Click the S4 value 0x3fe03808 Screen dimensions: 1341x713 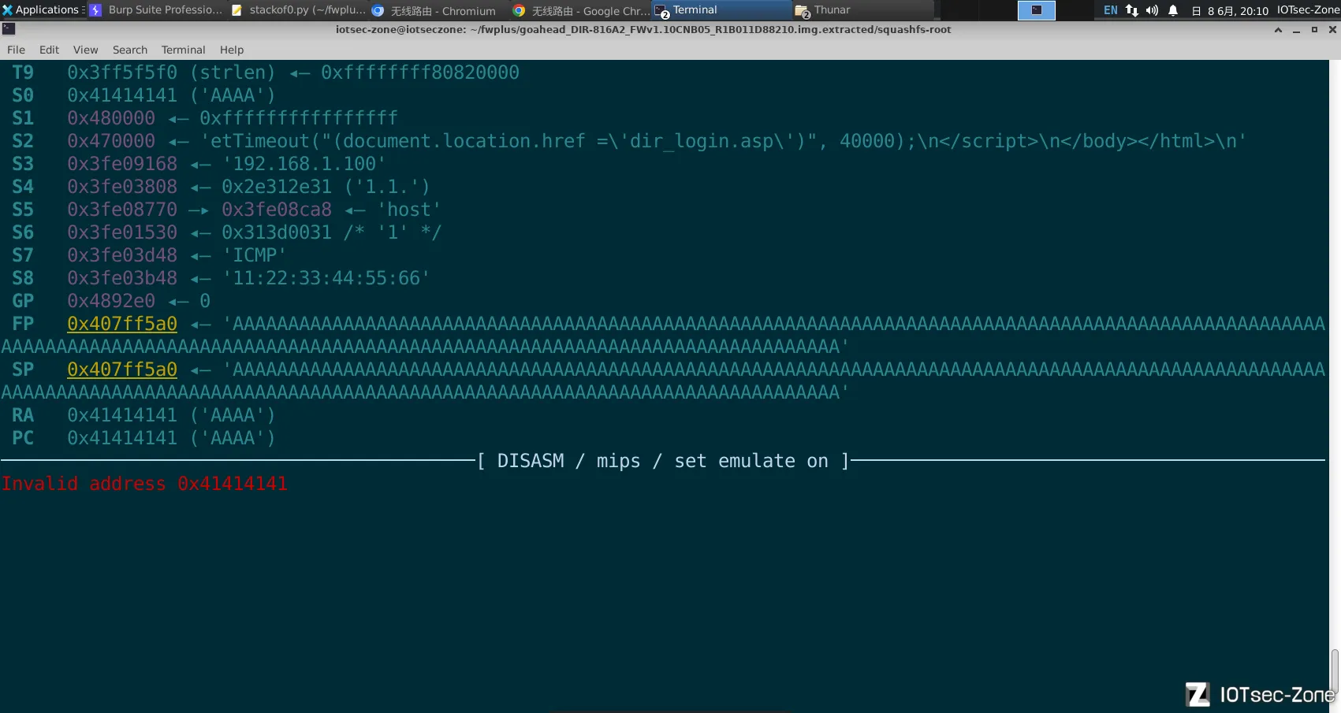pos(122,187)
